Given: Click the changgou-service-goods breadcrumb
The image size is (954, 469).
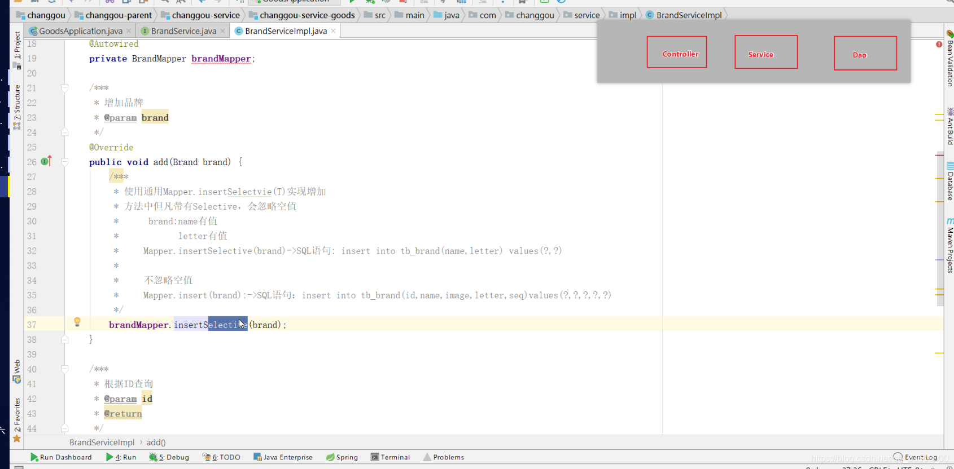Looking at the screenshot, I should click(301, 15).
